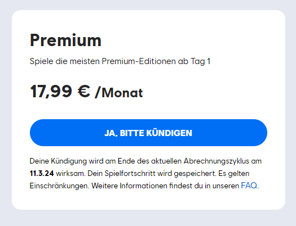Click the 17,99 price amount
This screenshot has width=296, height=226.
[51, 92]
